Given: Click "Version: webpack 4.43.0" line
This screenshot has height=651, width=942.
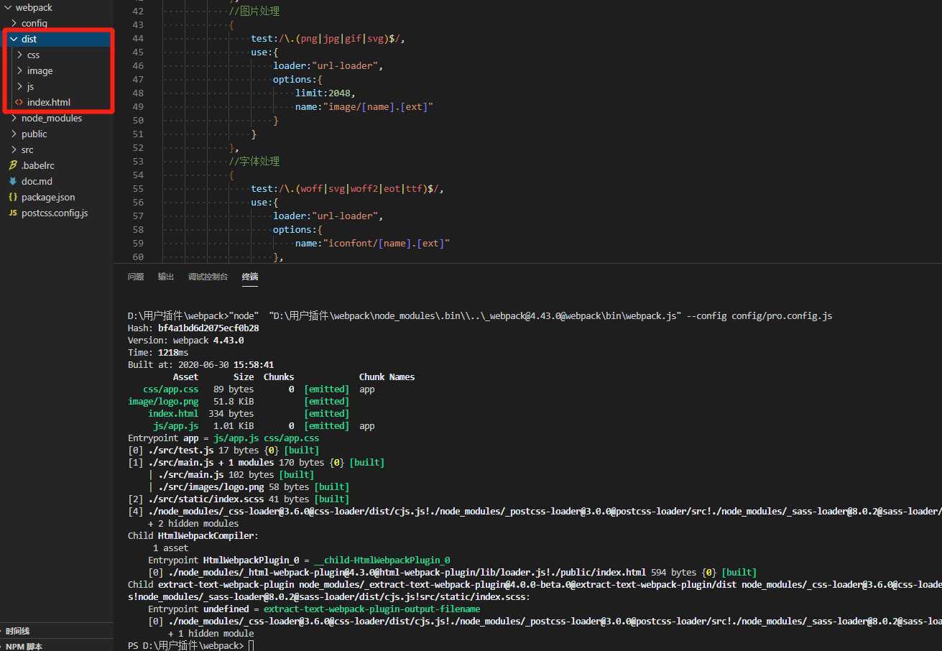Looking at the screenshot, I should coord(185,341).
